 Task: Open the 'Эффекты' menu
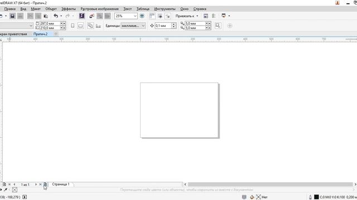pyautogui.click(x=69, y=9)
